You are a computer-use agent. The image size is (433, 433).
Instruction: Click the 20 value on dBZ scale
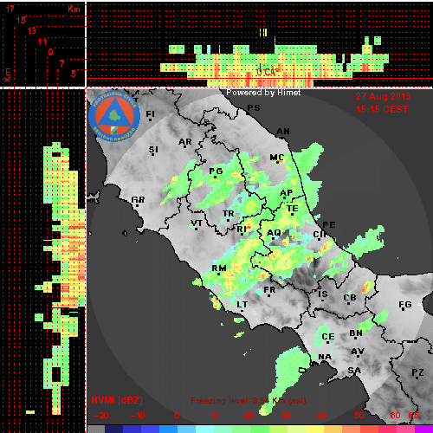point(249,416)
